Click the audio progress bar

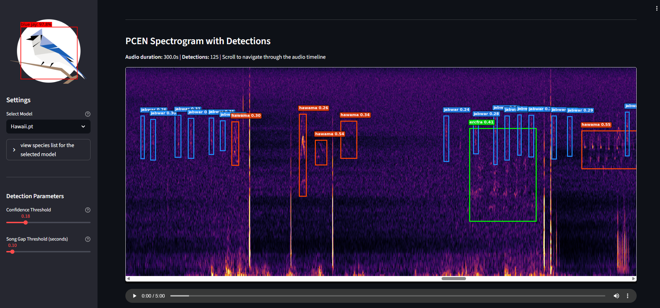coord(388,296)
